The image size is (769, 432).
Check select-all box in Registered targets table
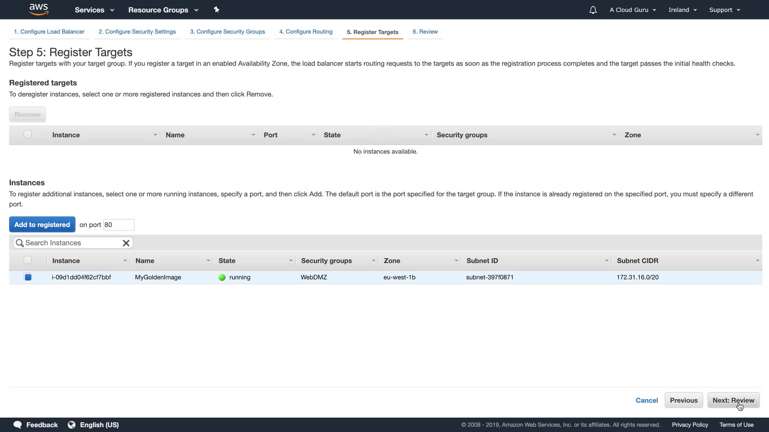pyautogui.click(x=28, y=134)
